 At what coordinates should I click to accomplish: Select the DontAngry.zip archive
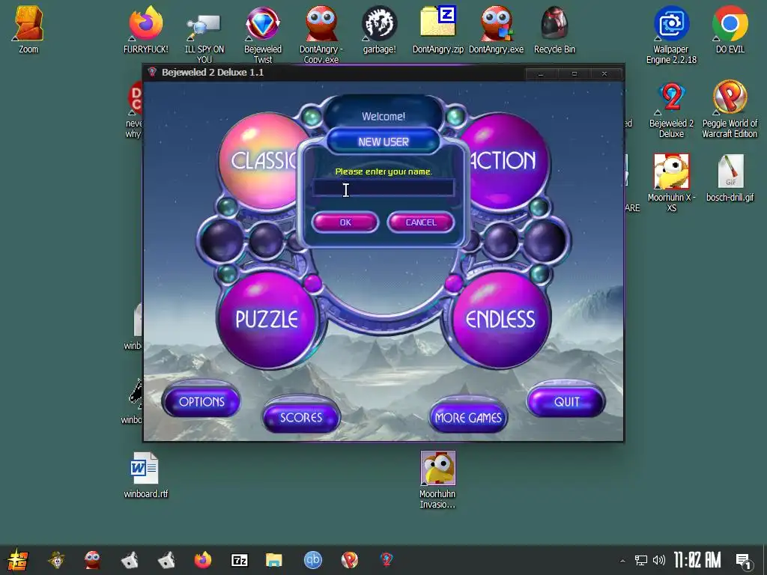pos(437,29)
